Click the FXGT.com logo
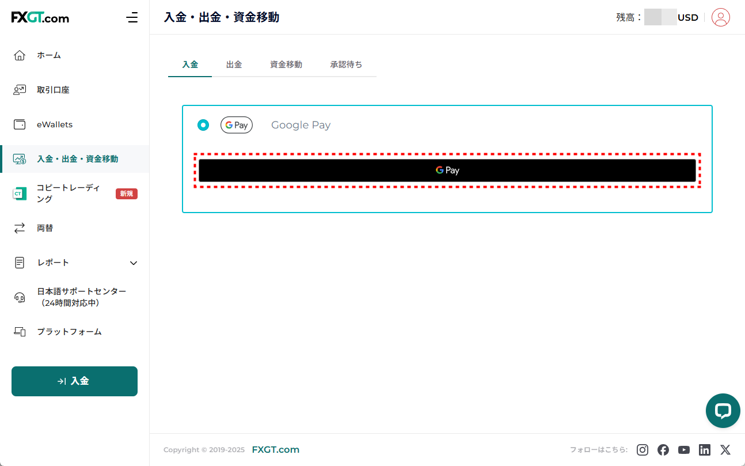 [40, 18]
